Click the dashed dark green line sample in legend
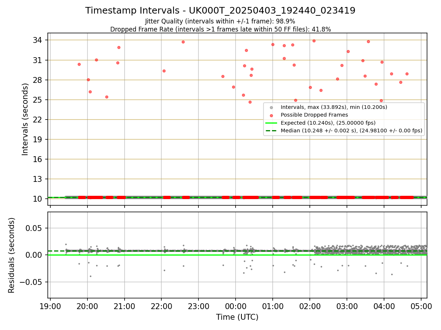This screenshot has height=330, width=441. pos(272,131)
